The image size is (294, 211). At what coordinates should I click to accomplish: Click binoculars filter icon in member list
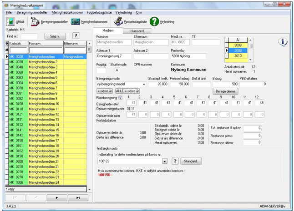click(7, 50)
